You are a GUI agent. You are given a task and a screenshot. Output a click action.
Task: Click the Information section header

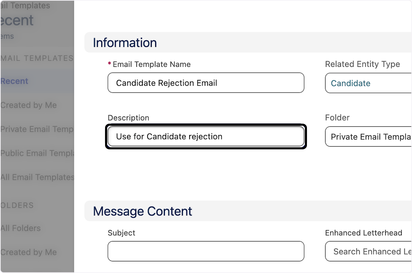coord(125,42)
